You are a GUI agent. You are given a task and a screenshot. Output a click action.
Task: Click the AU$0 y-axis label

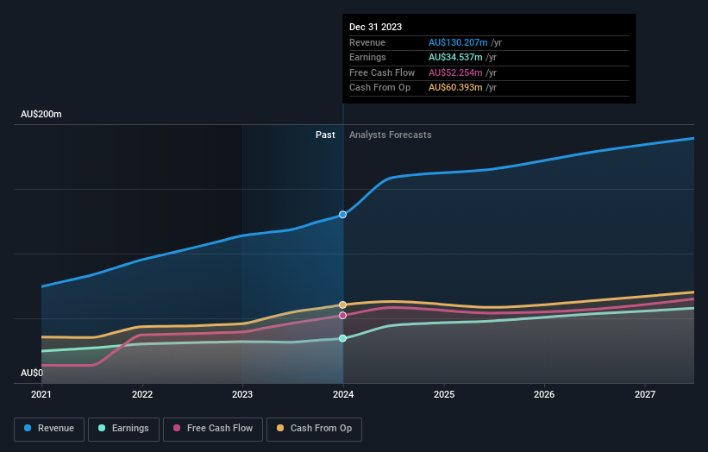coord(32,373)
